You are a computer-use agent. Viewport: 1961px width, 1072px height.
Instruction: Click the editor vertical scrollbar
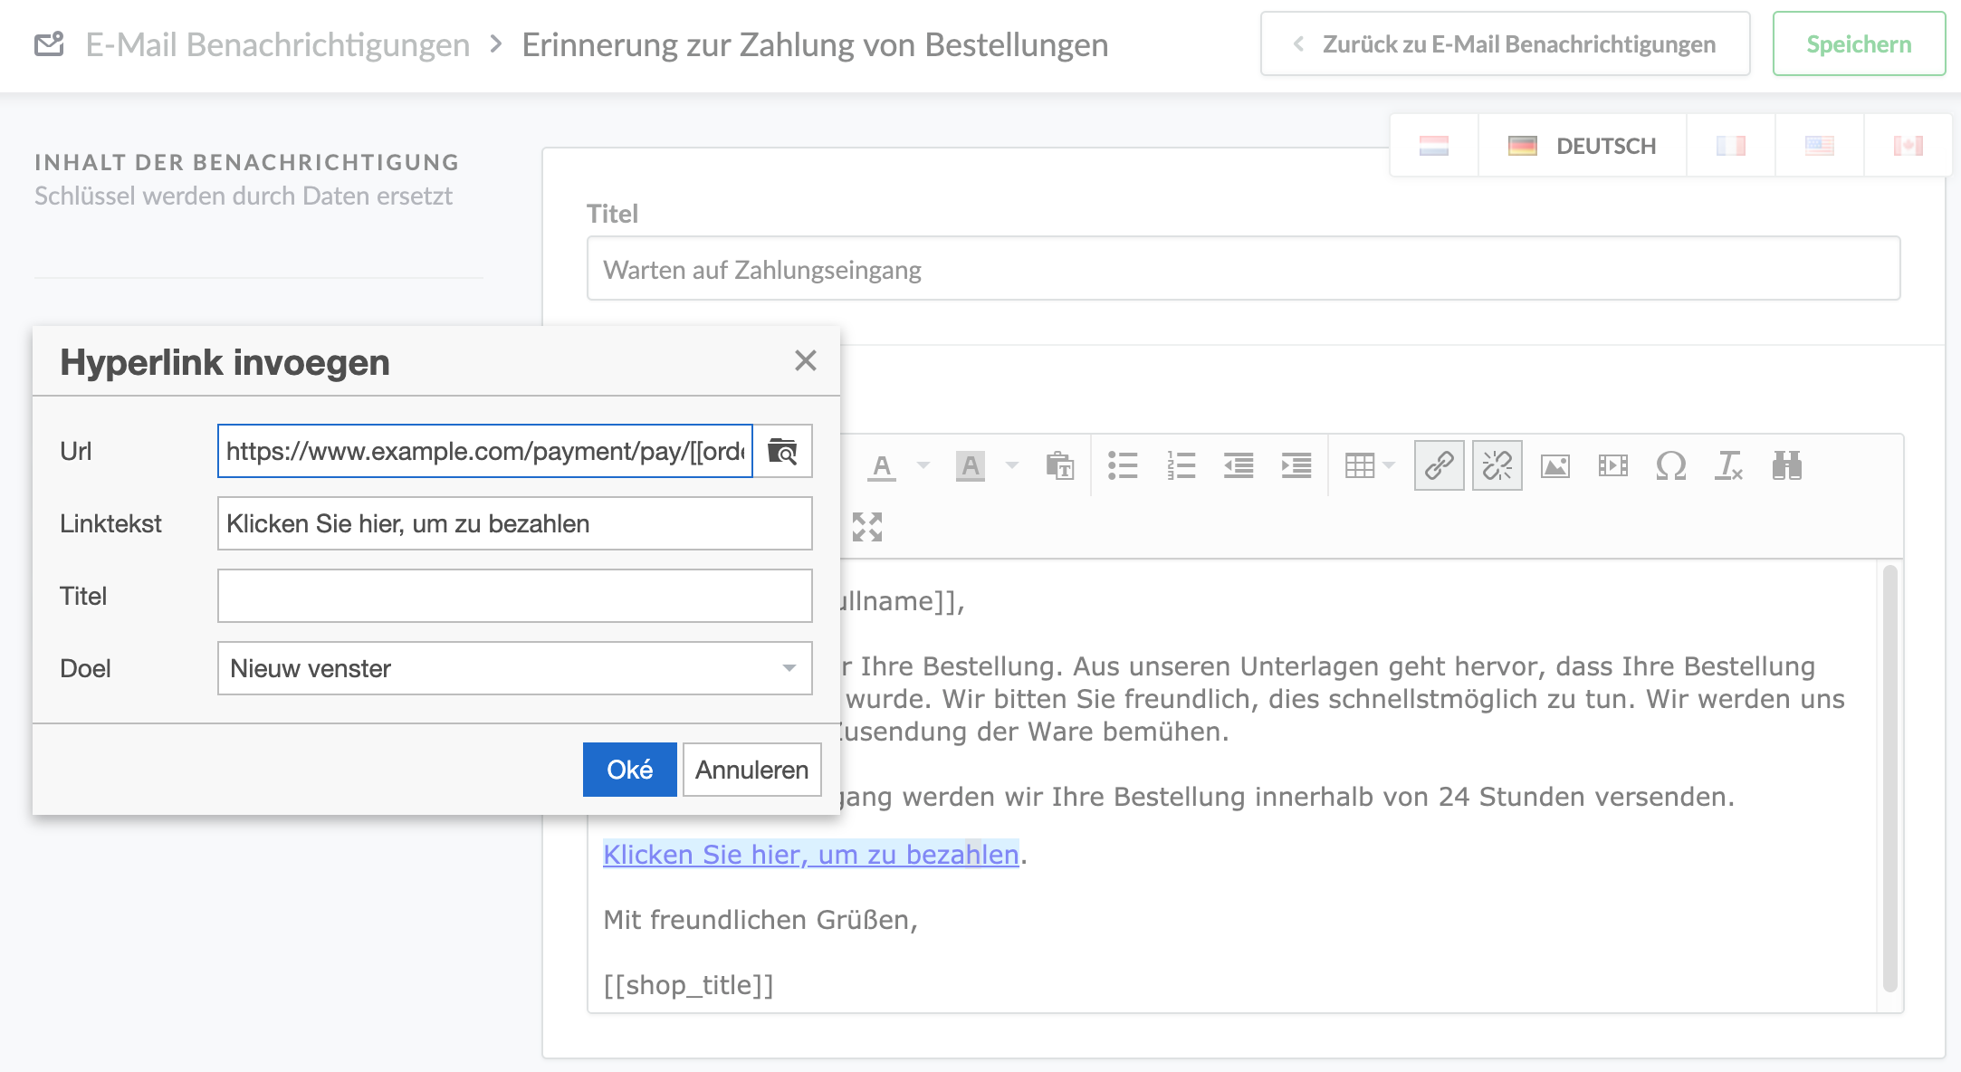1889,779
